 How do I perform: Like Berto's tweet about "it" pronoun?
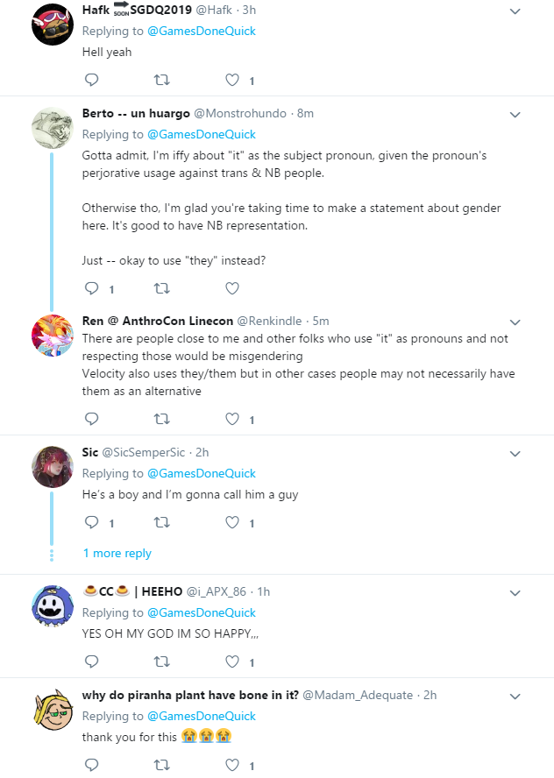[232, 288]
